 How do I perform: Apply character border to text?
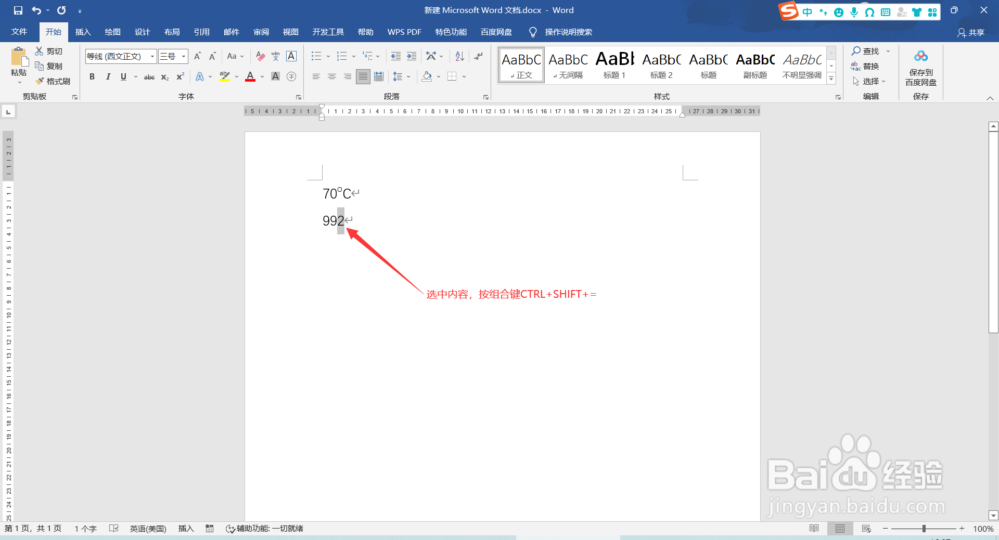point(291,56)
